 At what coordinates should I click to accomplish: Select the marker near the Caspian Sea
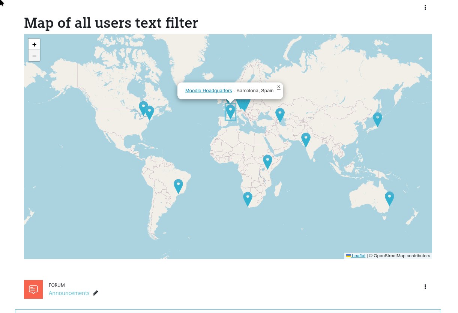[x=280, y=115]
